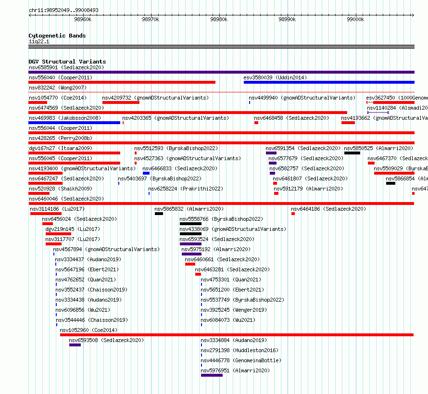Select the nsv6593508 purple variant bar
Screen dimensions: 428x394
pyautogui.click(x=75, y=345)
